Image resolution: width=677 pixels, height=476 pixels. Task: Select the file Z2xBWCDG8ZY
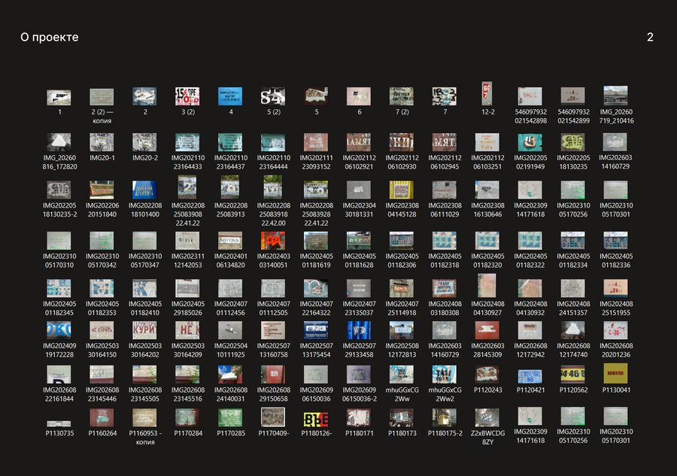pyautogui.click(x=487, y=417)
